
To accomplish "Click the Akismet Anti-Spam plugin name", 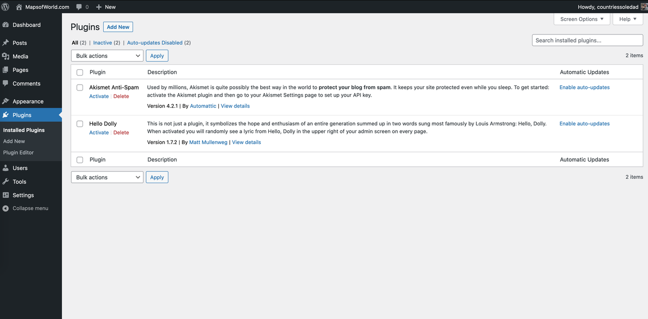I will click(114, 87).
